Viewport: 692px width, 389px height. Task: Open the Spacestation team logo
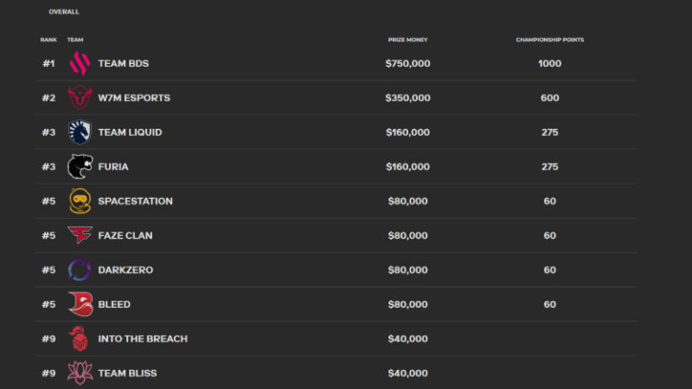[79, 201]
